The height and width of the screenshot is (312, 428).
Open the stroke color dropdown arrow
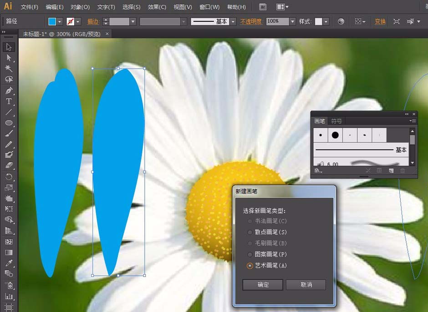[78, 21]
